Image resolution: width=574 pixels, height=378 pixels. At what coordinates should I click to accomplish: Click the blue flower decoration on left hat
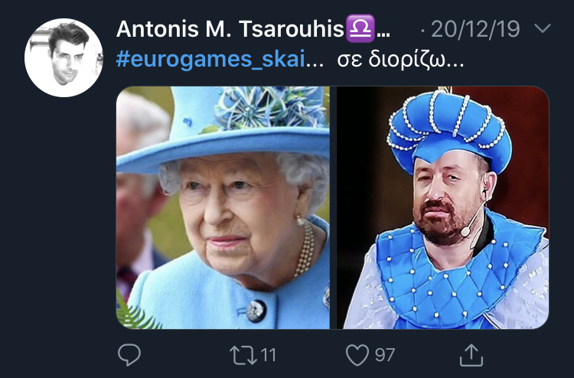click(269, 108)
